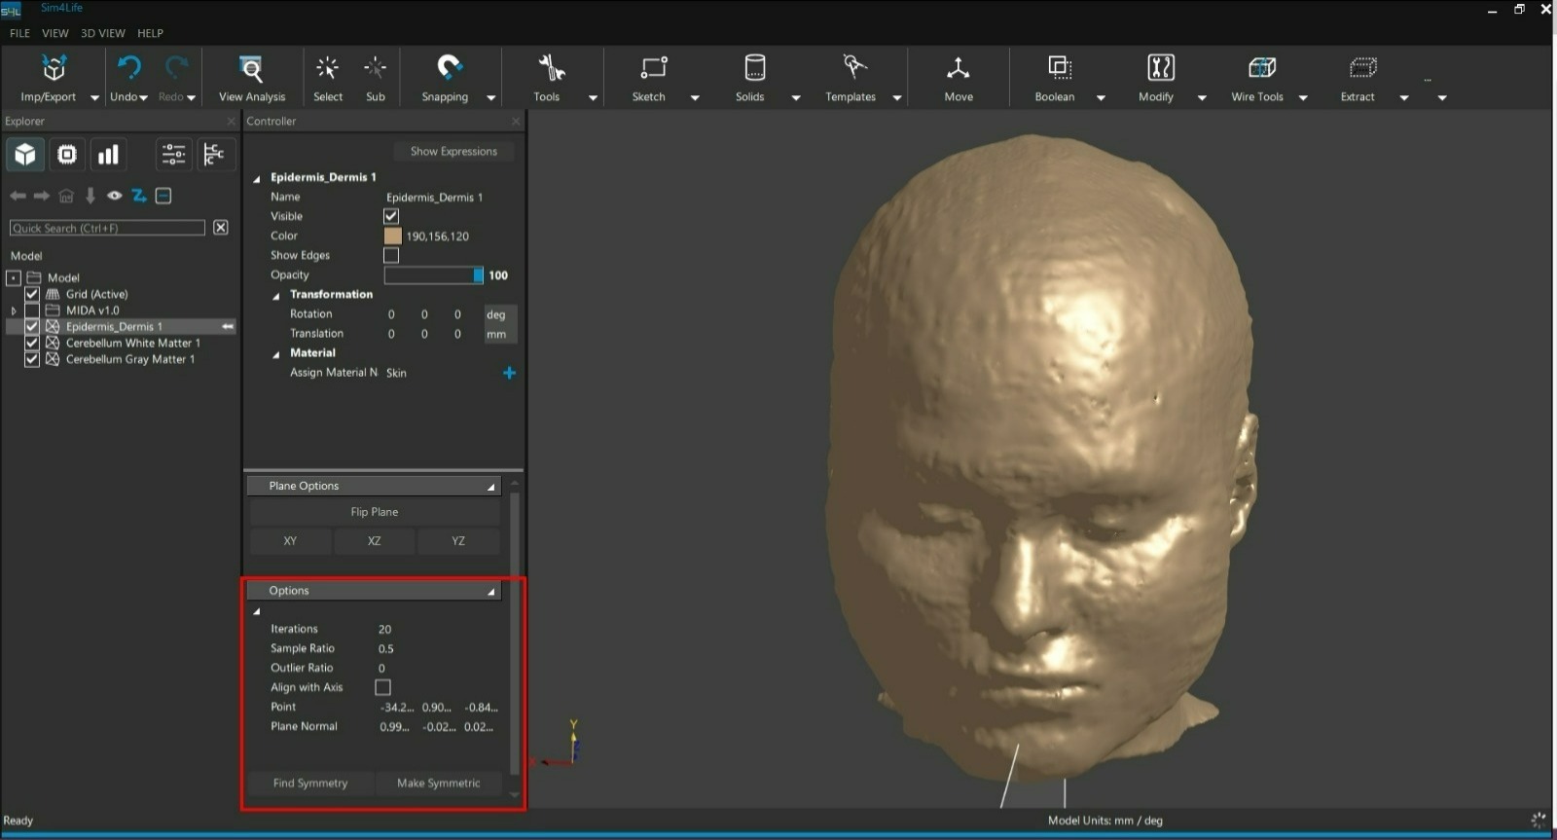The image size is (1557, 840).
Task: Click the Color swatch for Epidermis_Dermis 1
Action: [x=393, y=236]
